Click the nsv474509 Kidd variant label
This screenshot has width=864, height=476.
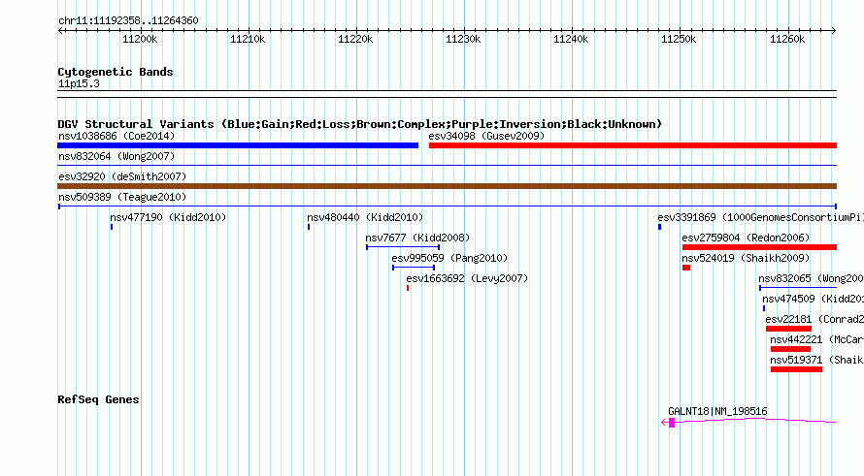[x=813, y=299]
